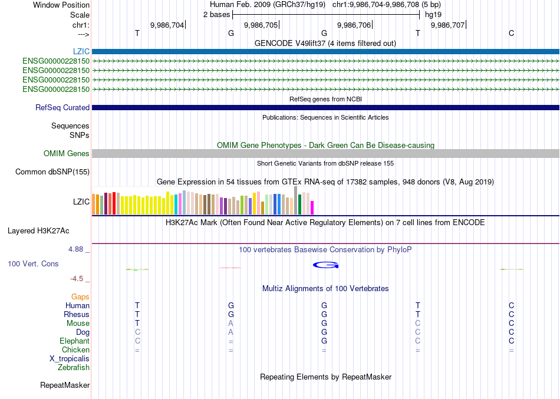Click the -4.5 PhyloP lower scale value

(x=77, y=279)
